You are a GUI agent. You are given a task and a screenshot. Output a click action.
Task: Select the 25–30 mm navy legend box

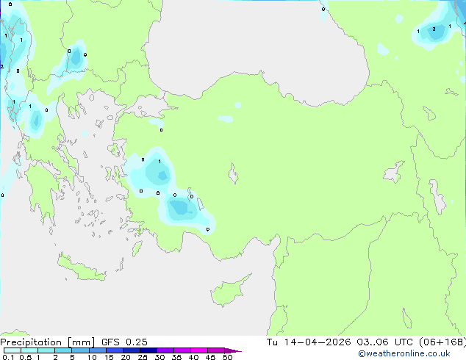click(x=148, y=350)
